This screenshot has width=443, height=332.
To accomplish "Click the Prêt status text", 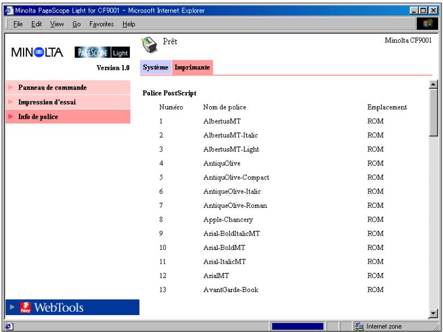I will pyautogui.click(x=170, y=42).
